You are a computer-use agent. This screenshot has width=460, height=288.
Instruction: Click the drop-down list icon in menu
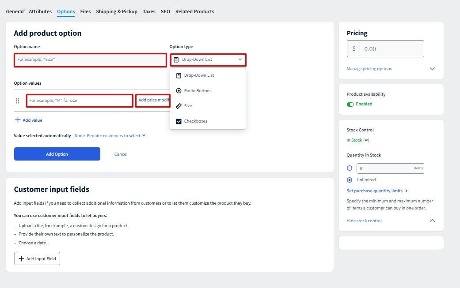click(179, 75)
